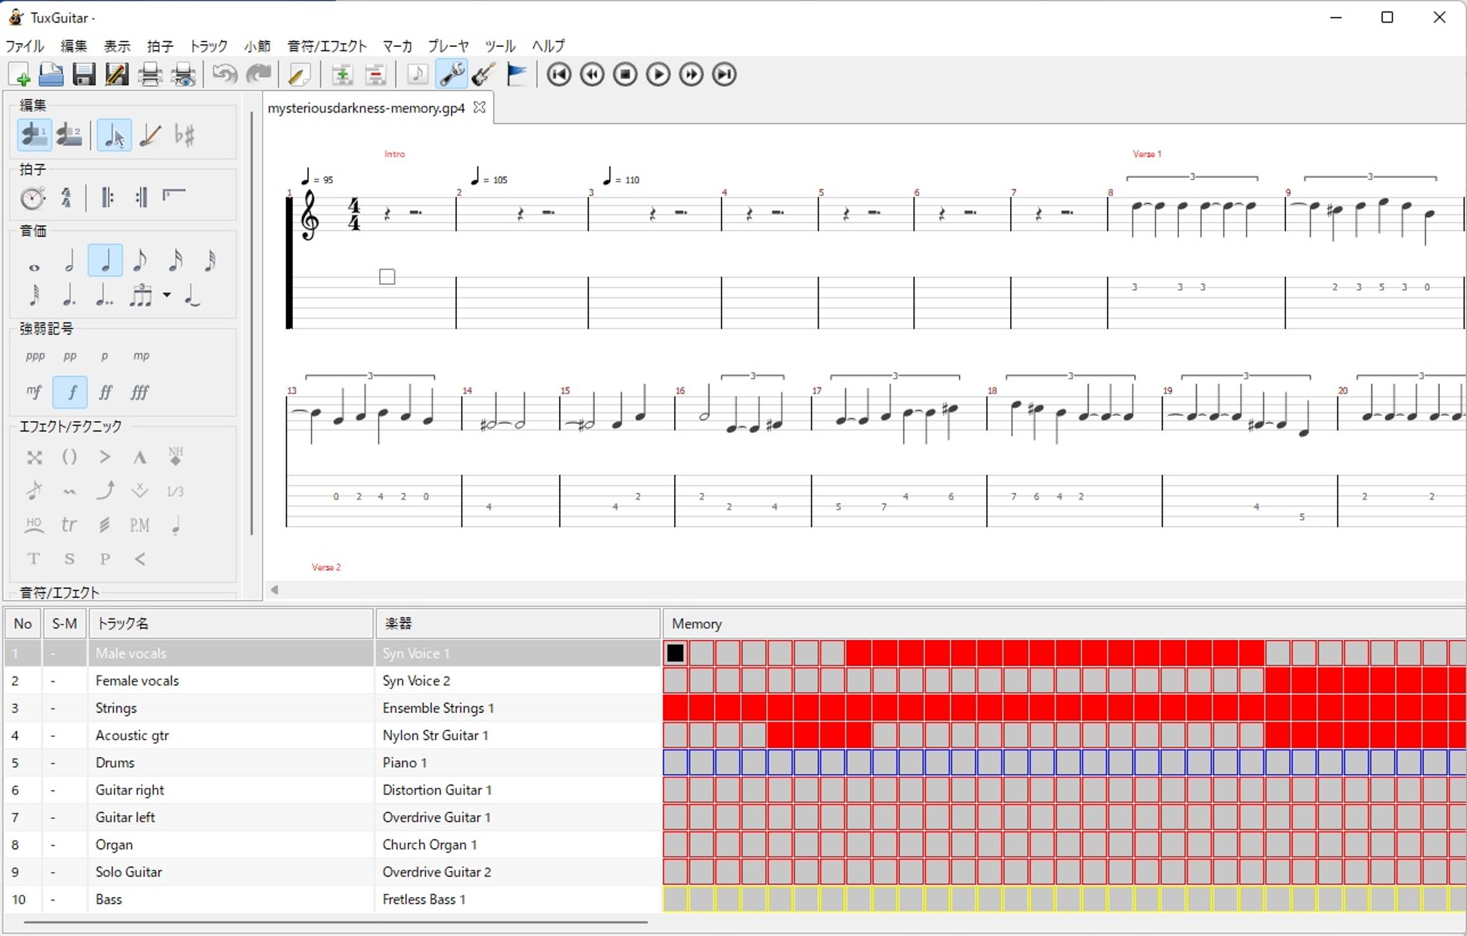Toggle the trill tr effect
1467x936 pixels.
[70, 525]
